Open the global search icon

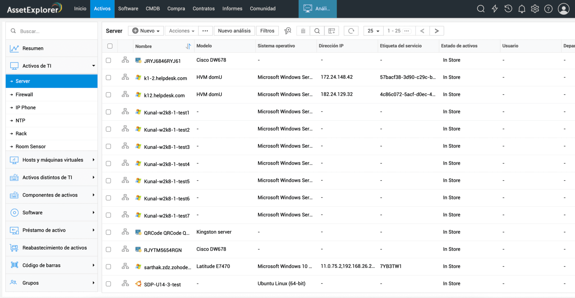[480, 9]
